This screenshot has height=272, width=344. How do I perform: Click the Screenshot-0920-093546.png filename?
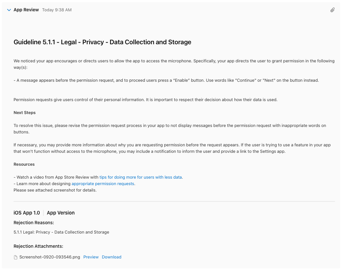pos(50,257)
